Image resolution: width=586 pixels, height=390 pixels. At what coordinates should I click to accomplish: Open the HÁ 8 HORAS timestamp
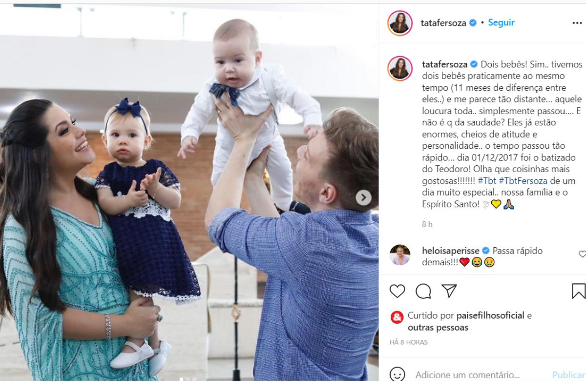(409, 342)
